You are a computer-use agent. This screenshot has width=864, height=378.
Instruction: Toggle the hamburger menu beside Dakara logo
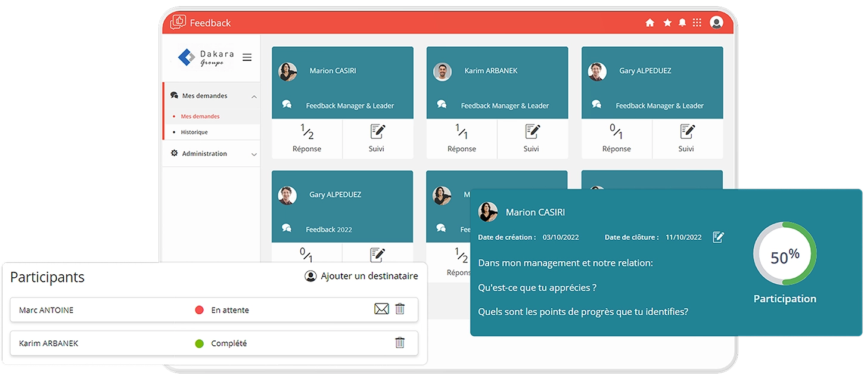[x=247, y=57]
